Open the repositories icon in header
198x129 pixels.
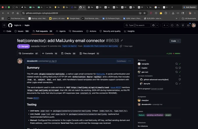click(183, 25)
